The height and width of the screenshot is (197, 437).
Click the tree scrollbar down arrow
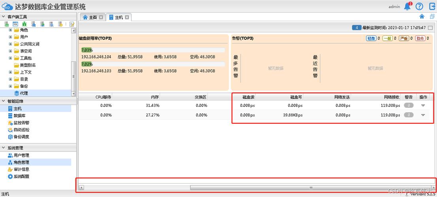(x=73, y=94)
